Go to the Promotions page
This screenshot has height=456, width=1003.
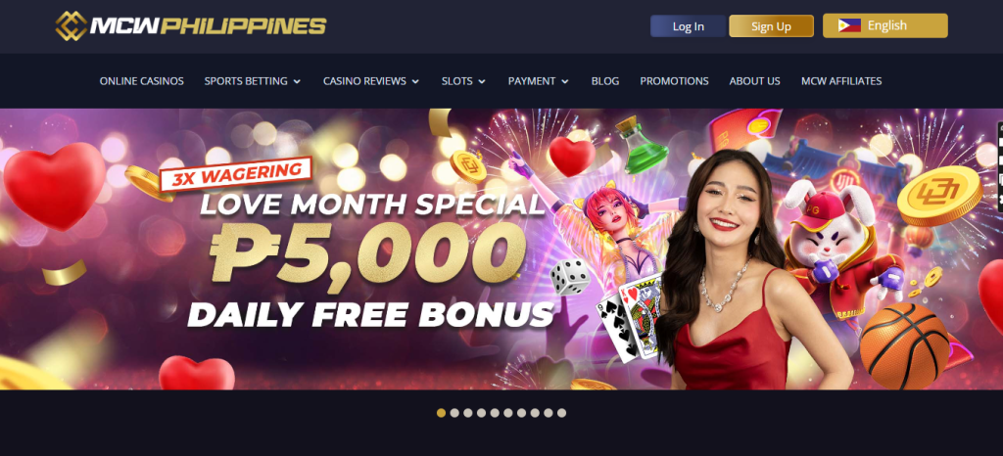(674, 81)
